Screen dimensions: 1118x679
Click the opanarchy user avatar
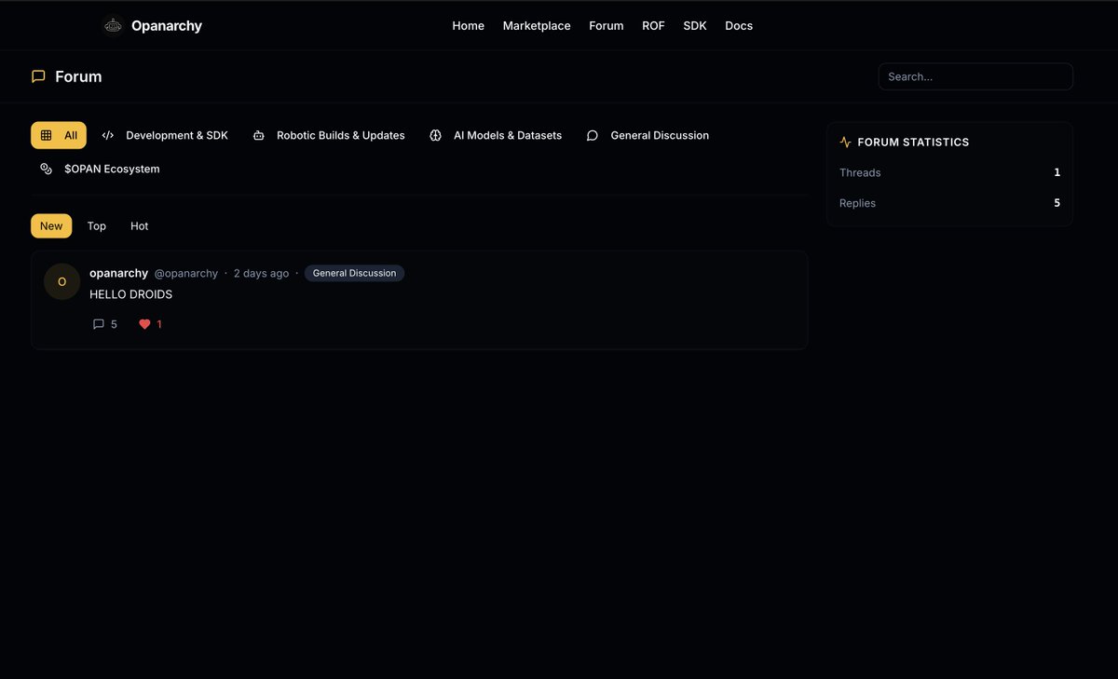click(62, 282)
